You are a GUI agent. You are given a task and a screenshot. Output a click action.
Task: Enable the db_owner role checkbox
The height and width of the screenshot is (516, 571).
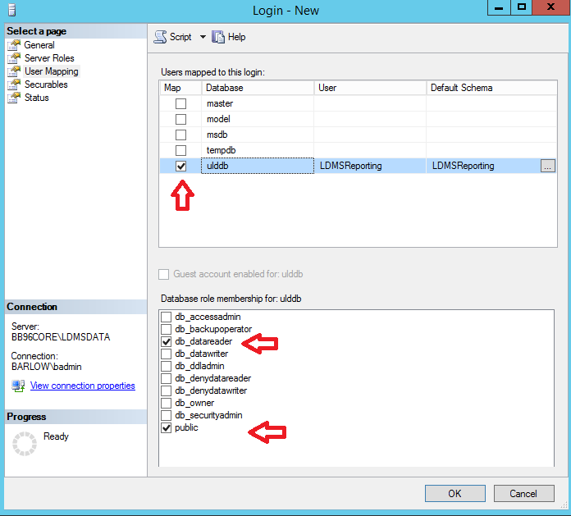[167, 404]
